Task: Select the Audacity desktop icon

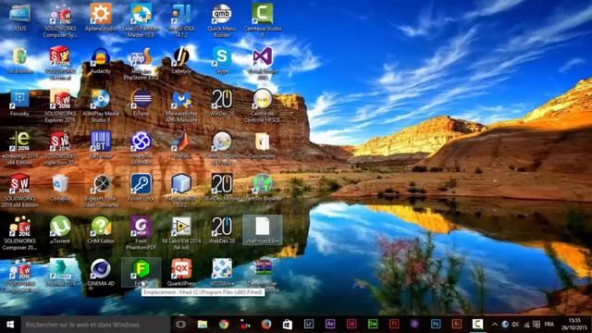Action: [101, 60]
